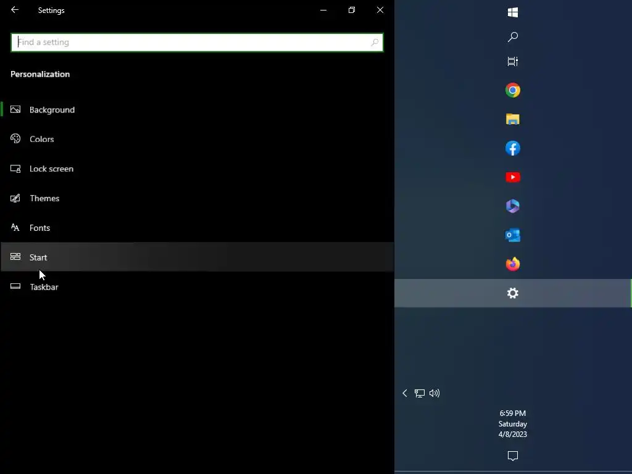632x474 pixels.
Task: Open the Taskbar settings page
Action: (x=197, y=286)
